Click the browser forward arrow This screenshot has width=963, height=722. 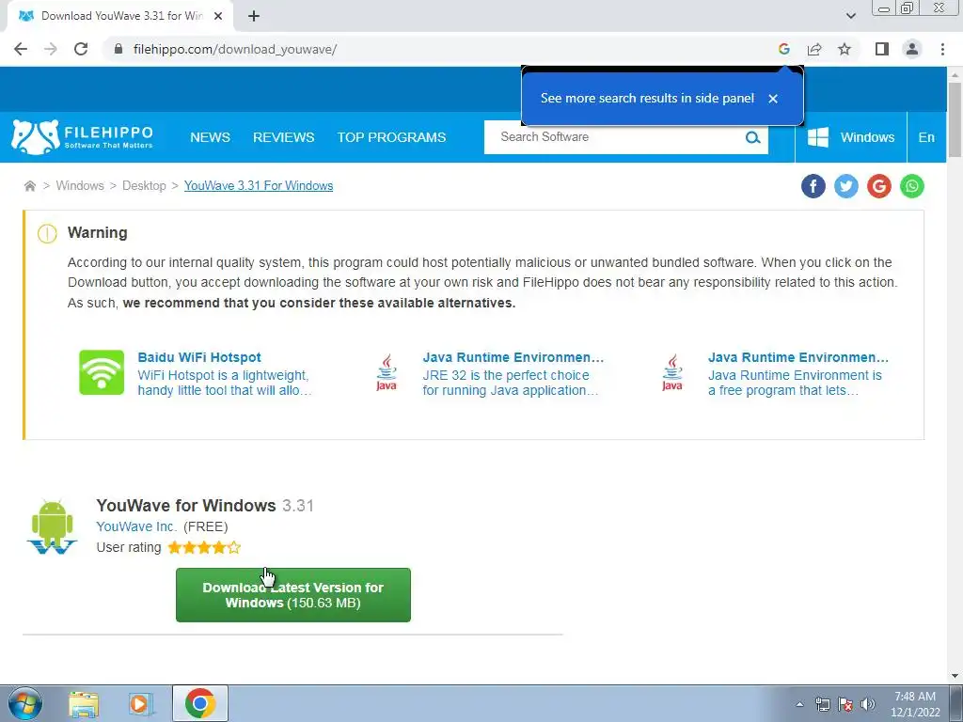click(x=51, y=49)
